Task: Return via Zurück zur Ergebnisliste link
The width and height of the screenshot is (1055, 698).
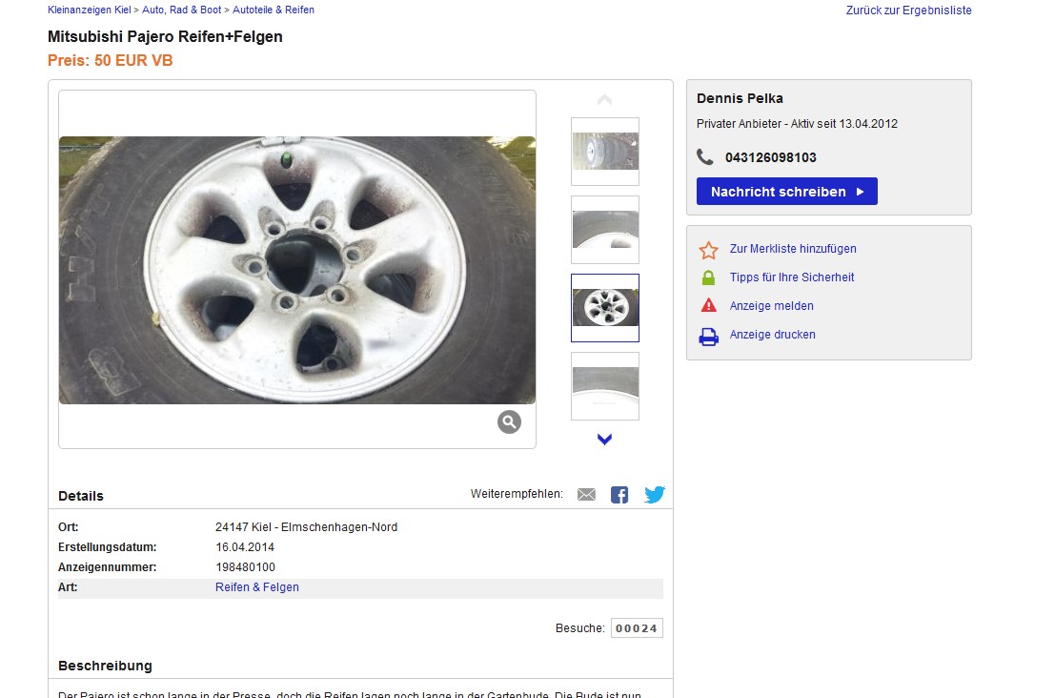Action: click(908, 10)
